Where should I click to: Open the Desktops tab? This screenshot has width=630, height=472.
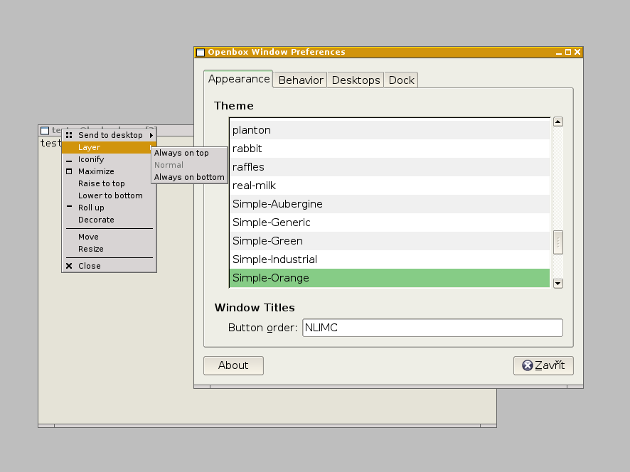356,80
